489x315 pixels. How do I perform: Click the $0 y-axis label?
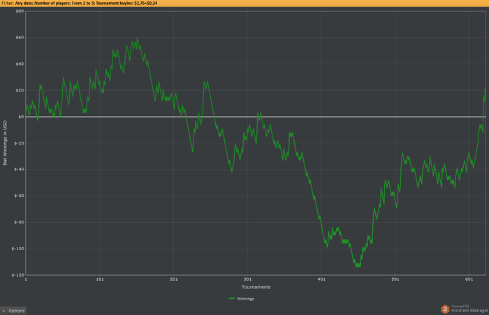pos(21,117)
